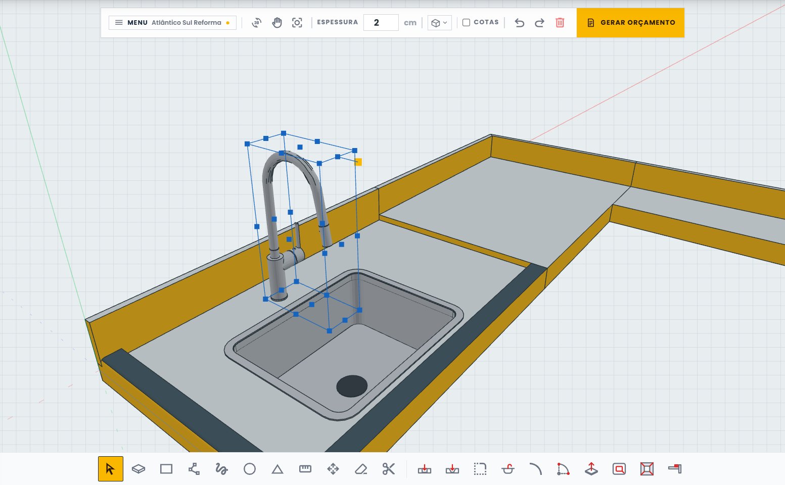Click the sink drain in the 3D view
The height and width of the screenshot is (485, 785).
[x=352, y=386]
